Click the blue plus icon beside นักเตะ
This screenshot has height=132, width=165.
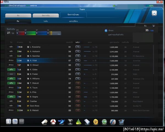[106, 30]
